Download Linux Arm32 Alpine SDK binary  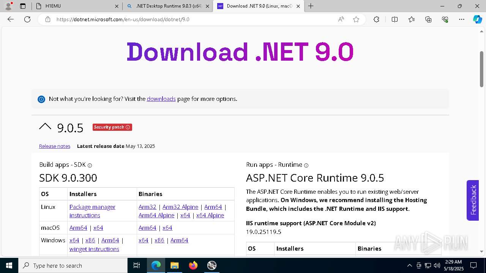[x=180, y=207]
